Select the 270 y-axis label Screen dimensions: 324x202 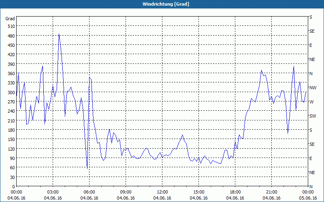[x=11, y=102]
